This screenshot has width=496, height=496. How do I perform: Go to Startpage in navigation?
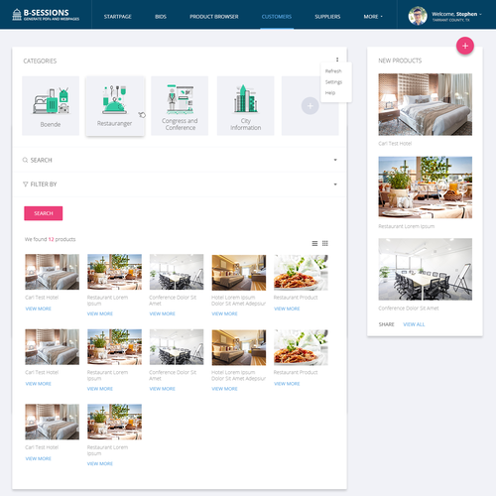117,17
